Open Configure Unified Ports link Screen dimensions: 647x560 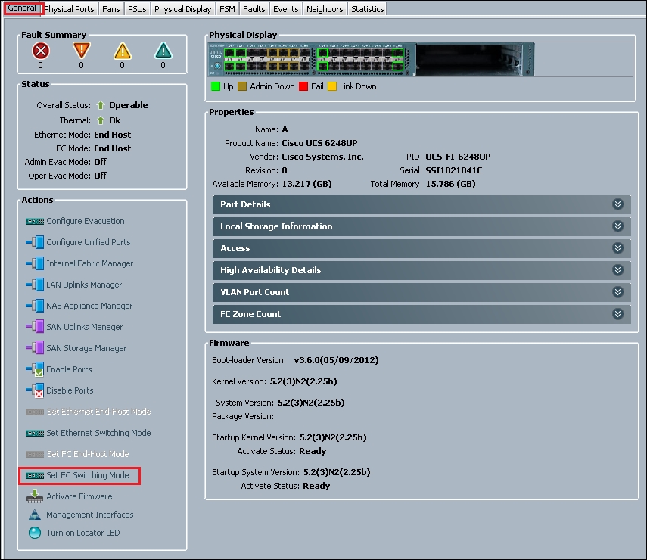[x=89, y=242]
